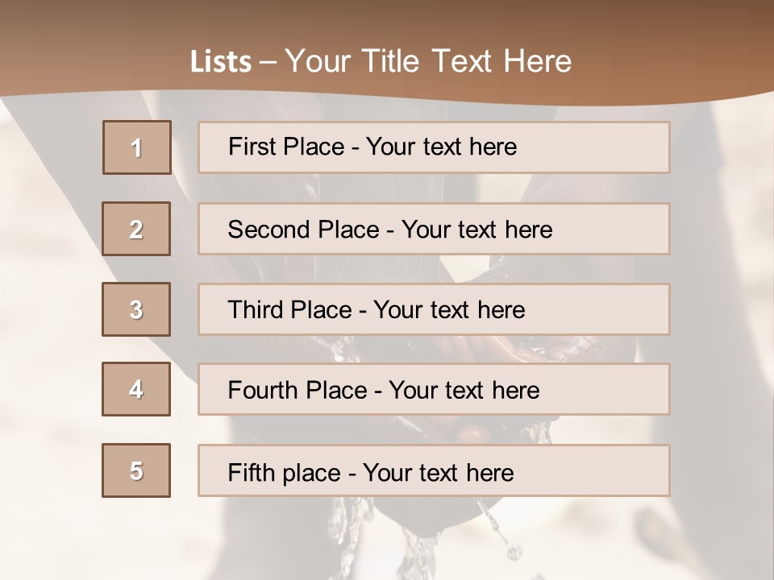This screenshot has height=580, width=774.
Task: Click the slide title text
Action: click(381, 61)
